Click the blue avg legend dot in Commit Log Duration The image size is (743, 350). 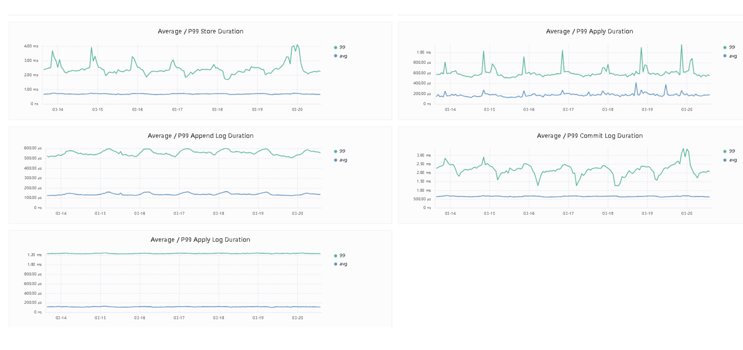[725, 160]
